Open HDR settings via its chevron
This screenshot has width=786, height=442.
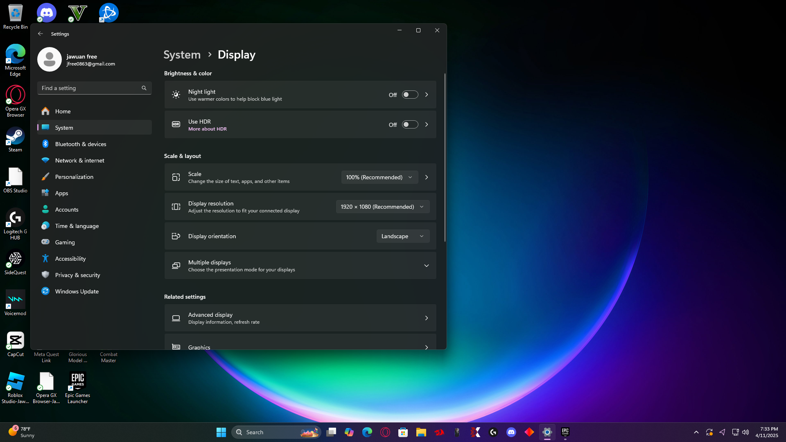point(427,124)
